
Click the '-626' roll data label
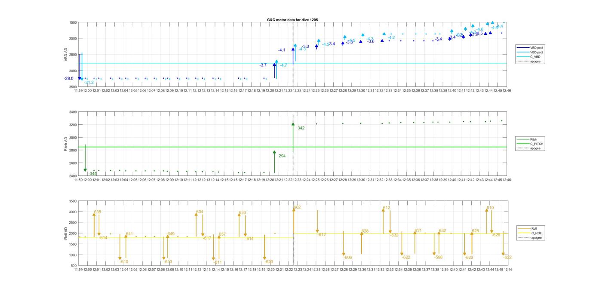click(496, 235)
